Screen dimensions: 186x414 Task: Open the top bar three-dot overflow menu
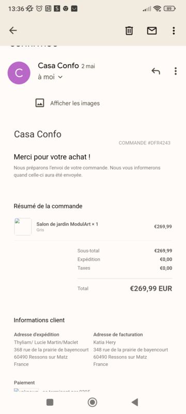[174, 31]
